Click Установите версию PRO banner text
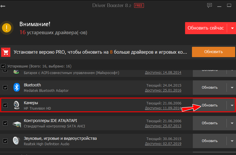 (x=100, y=52)
